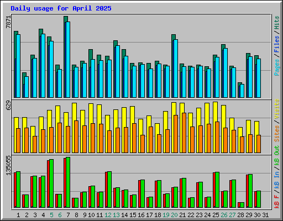Select day label 30 on the axis
This screenshot has width=283, height=221.
[257, 215]
